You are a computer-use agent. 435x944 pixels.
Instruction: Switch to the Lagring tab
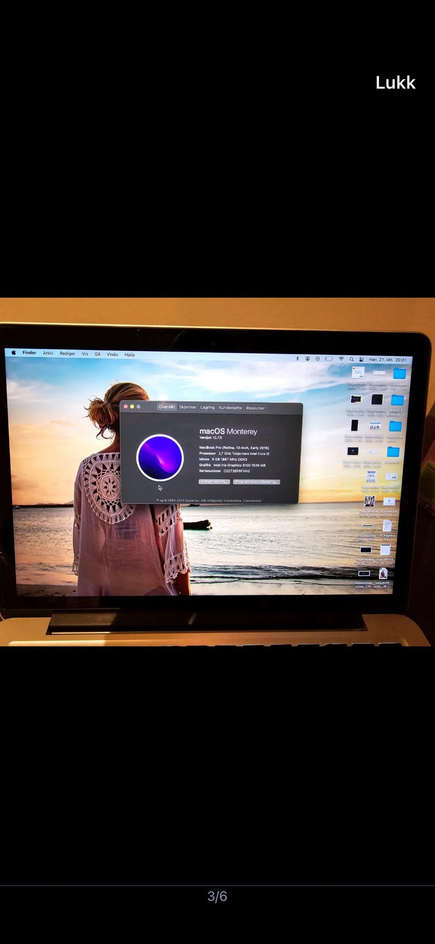(x=208, y=407)
